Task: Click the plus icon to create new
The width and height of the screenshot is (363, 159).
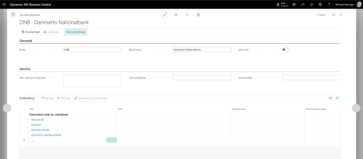Action: pyautogui.click(x=187, y=15)
